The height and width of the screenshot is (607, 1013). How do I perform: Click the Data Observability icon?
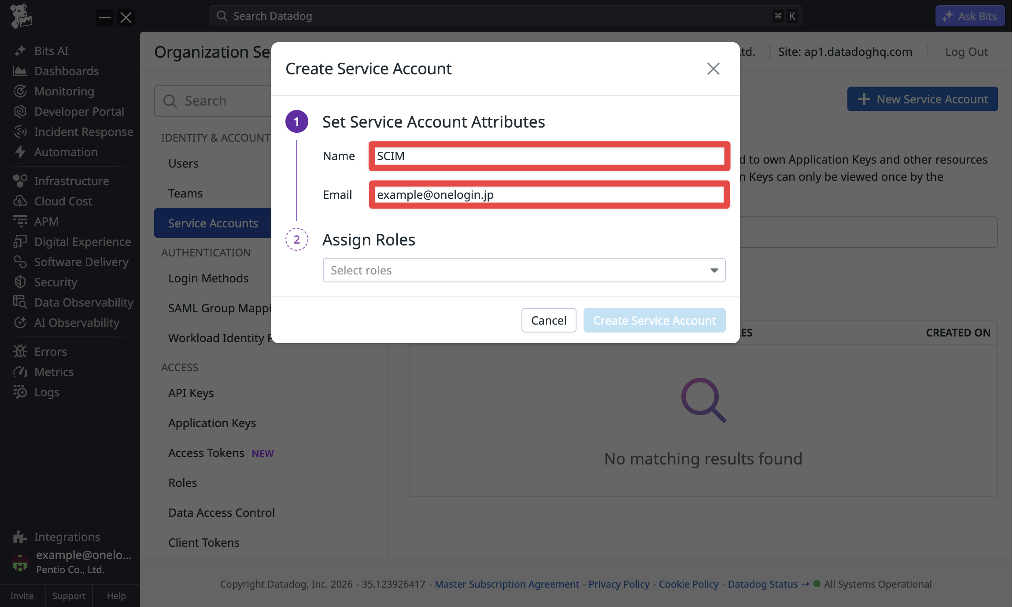click(20, 302)
